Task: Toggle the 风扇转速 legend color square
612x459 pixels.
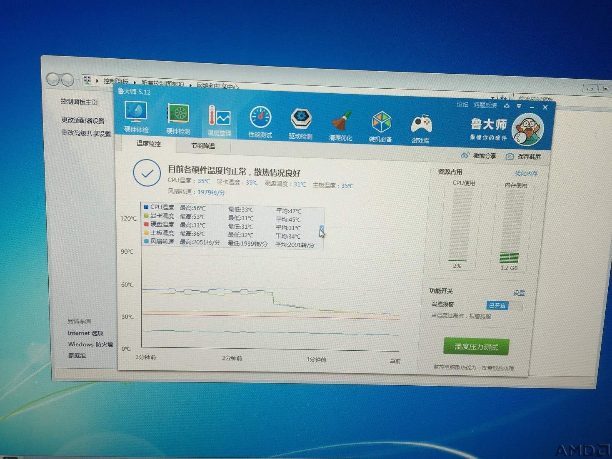Action: click(x=146, y=241)
